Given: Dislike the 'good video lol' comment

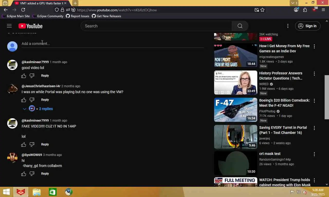Looking at the screenshot, I should tap(32, 76).
